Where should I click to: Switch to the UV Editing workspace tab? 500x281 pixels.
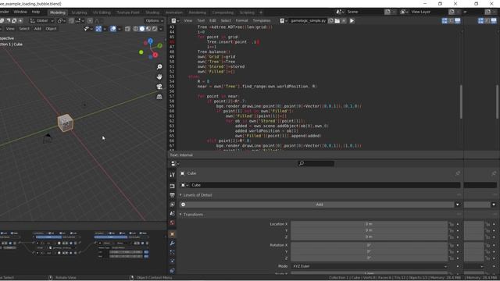click(102, 12)
